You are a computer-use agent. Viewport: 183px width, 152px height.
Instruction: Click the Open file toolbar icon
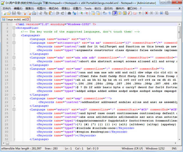pyautogui.click(x=9, y=13)
